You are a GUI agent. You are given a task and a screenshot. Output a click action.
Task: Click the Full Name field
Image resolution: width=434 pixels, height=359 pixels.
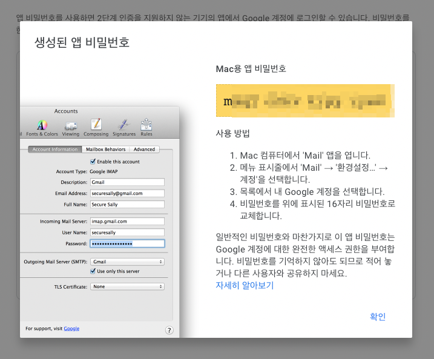tap(127, 204)
